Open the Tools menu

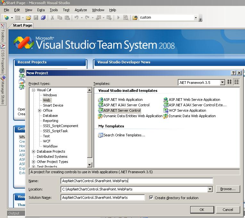tap(54, 10)
